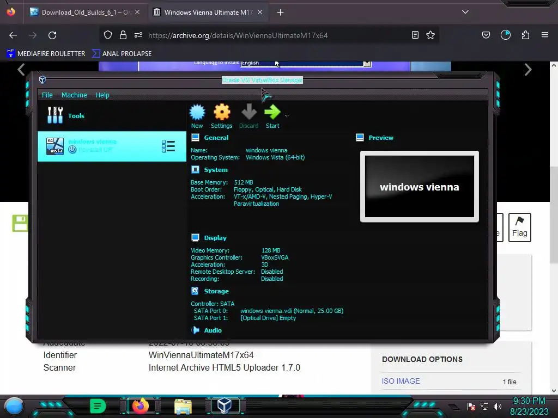Bookmark this page with star icon
The height and width of the screenshot is (418, 558).
point(430,35)
